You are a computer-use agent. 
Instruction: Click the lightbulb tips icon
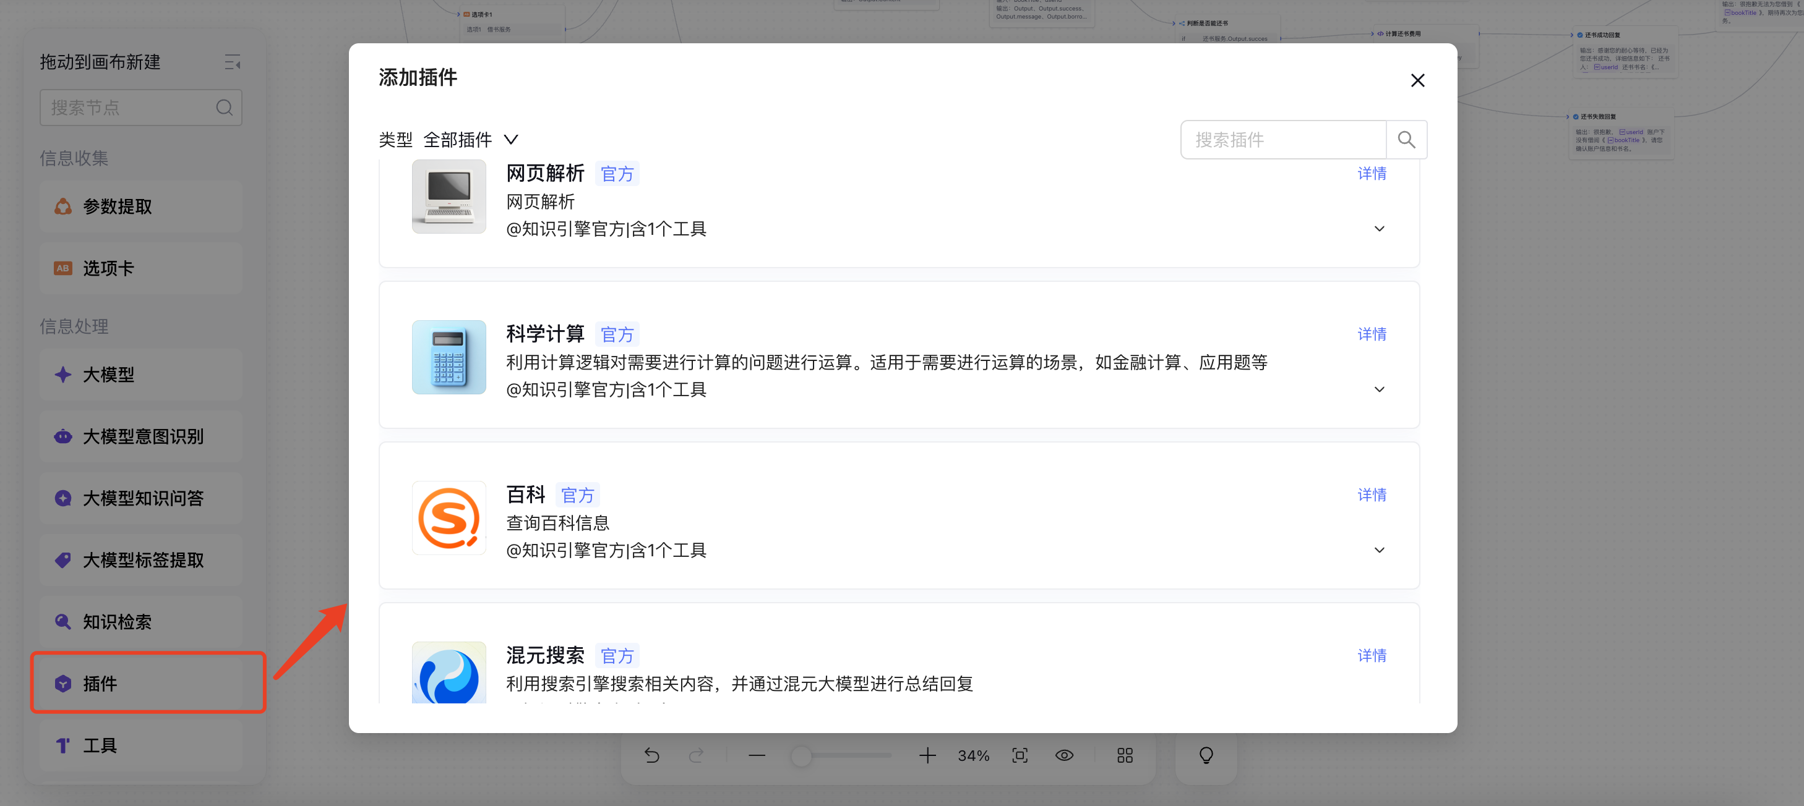(x=1206, y=755)
